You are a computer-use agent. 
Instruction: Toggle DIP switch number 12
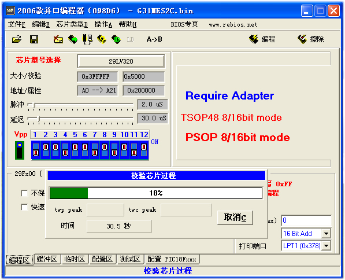144,150
